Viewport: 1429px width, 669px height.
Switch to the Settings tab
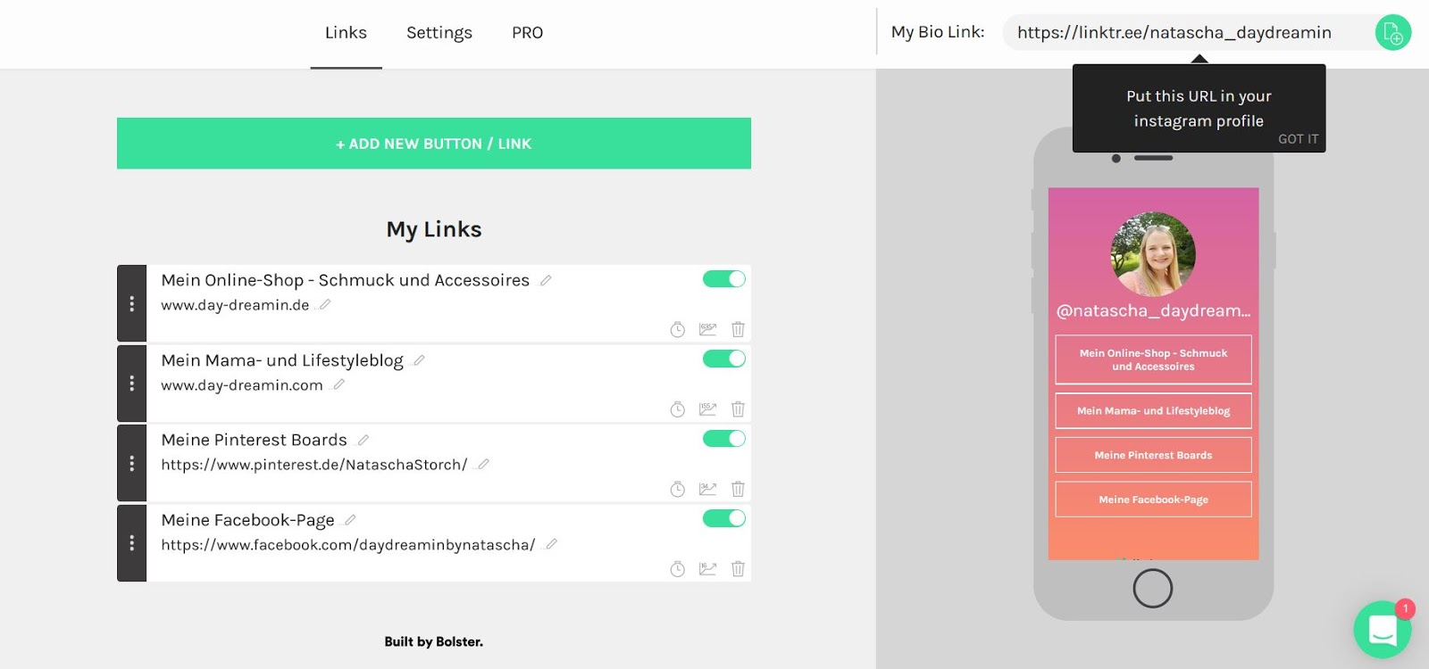click(x=439, y=33)
